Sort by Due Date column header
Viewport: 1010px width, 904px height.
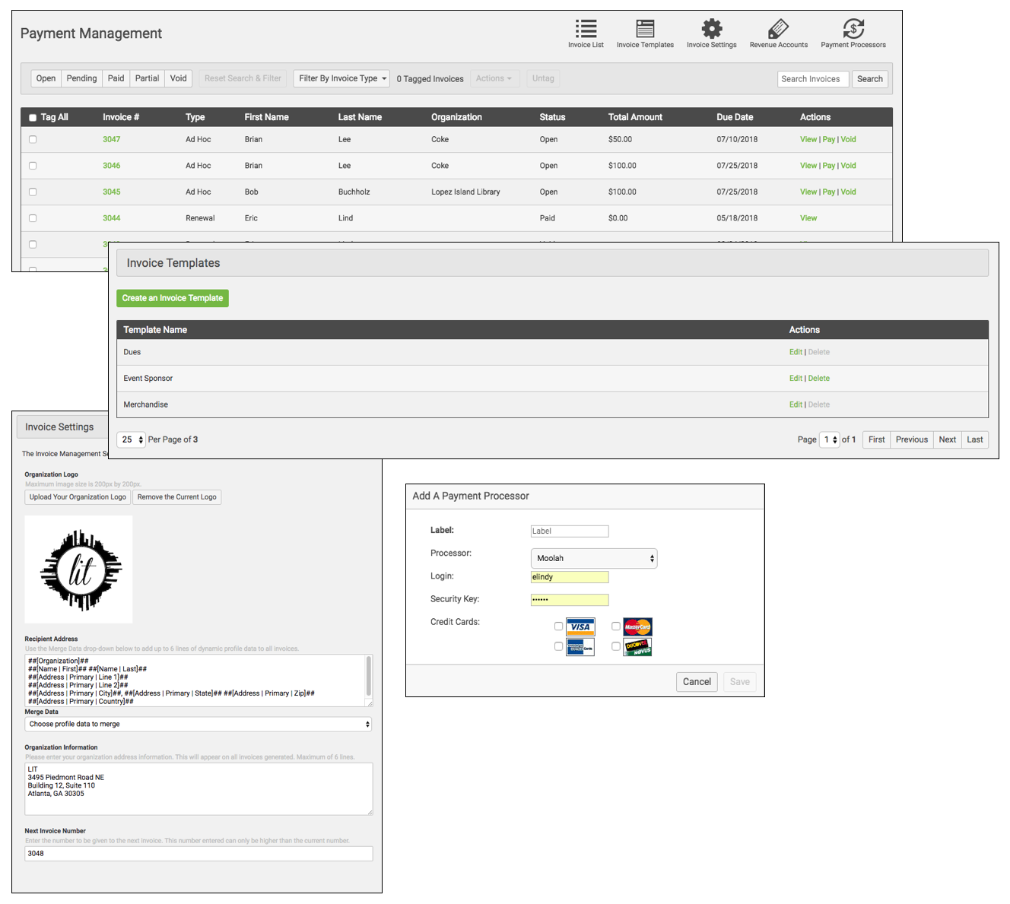pyautogui.click(x=735, y=117)
